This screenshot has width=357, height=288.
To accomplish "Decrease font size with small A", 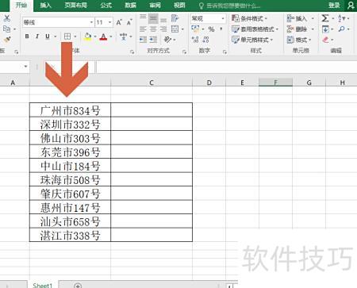I will click(x=129, y=22).
